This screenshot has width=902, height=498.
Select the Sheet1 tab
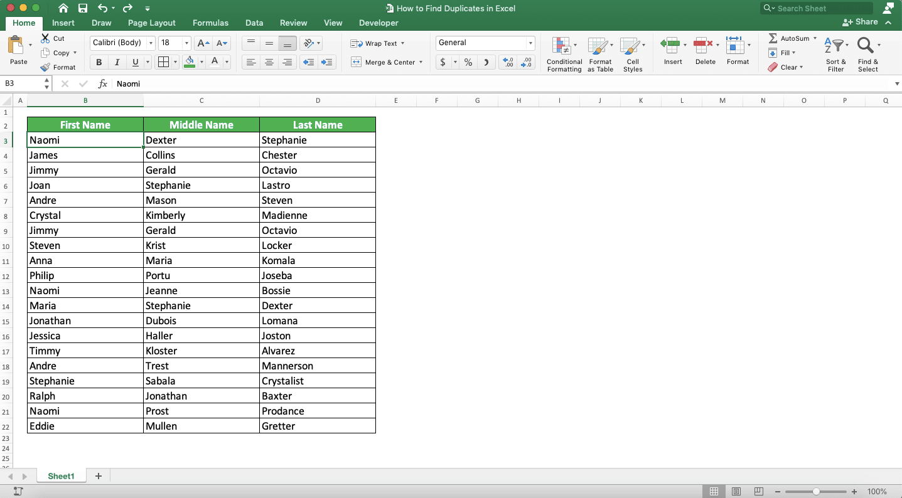61,475
